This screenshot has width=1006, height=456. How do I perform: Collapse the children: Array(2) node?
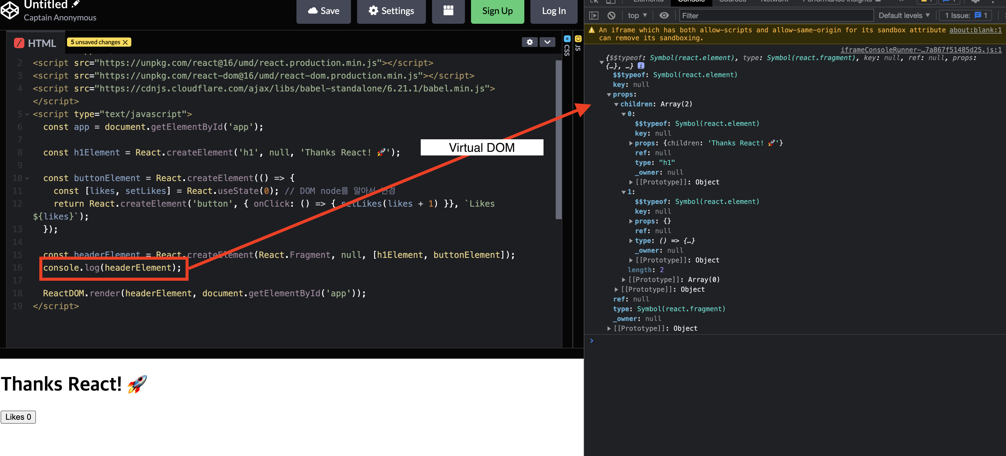(616, 104)
